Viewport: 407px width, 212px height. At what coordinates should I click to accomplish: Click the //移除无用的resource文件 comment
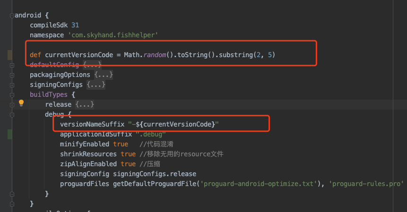[x=182, y=154]
